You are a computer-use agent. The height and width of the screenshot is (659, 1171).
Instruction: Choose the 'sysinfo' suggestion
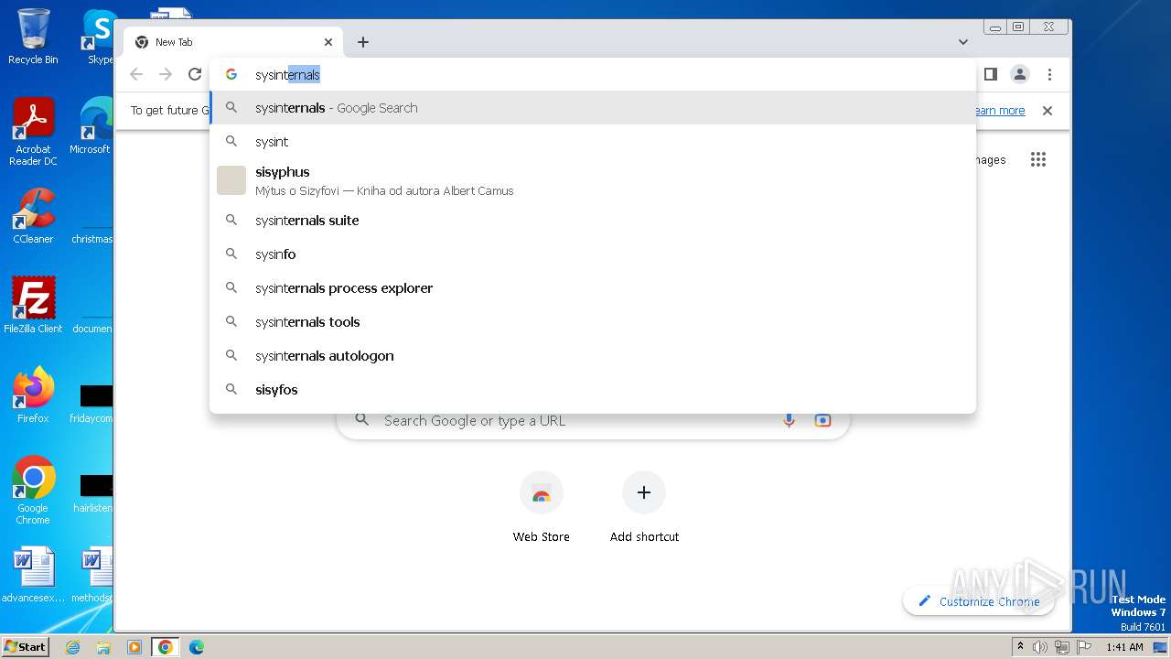(x=593, y=254)
